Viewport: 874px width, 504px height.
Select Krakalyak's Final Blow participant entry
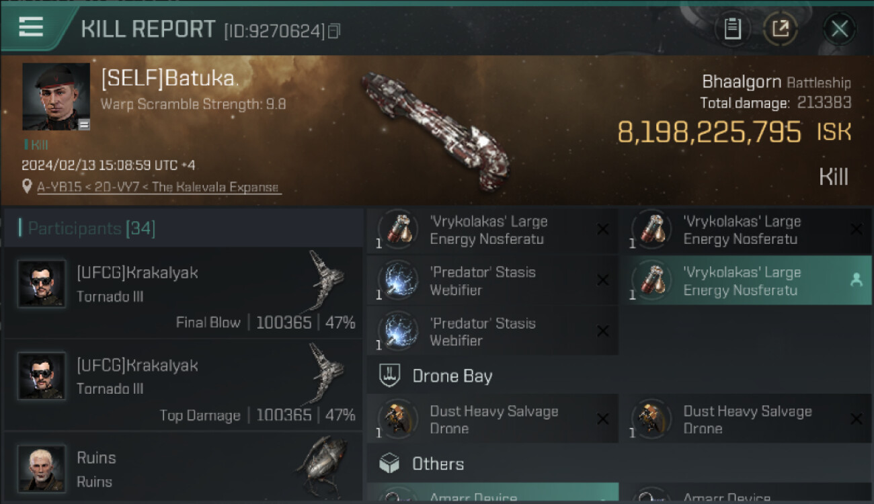tap(183, 293)
